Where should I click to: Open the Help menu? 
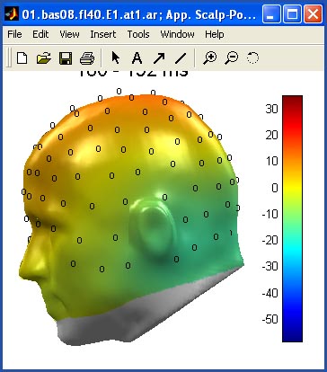215,34
